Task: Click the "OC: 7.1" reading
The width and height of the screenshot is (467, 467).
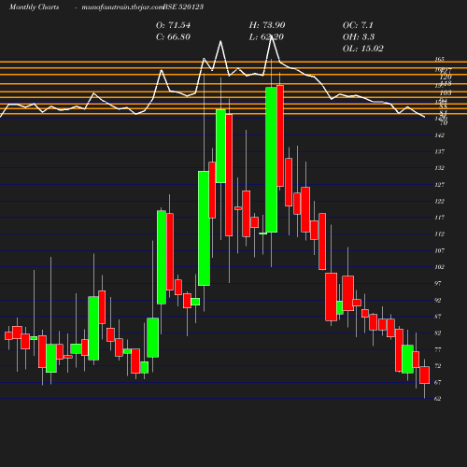Action: (x=358, y=25)
